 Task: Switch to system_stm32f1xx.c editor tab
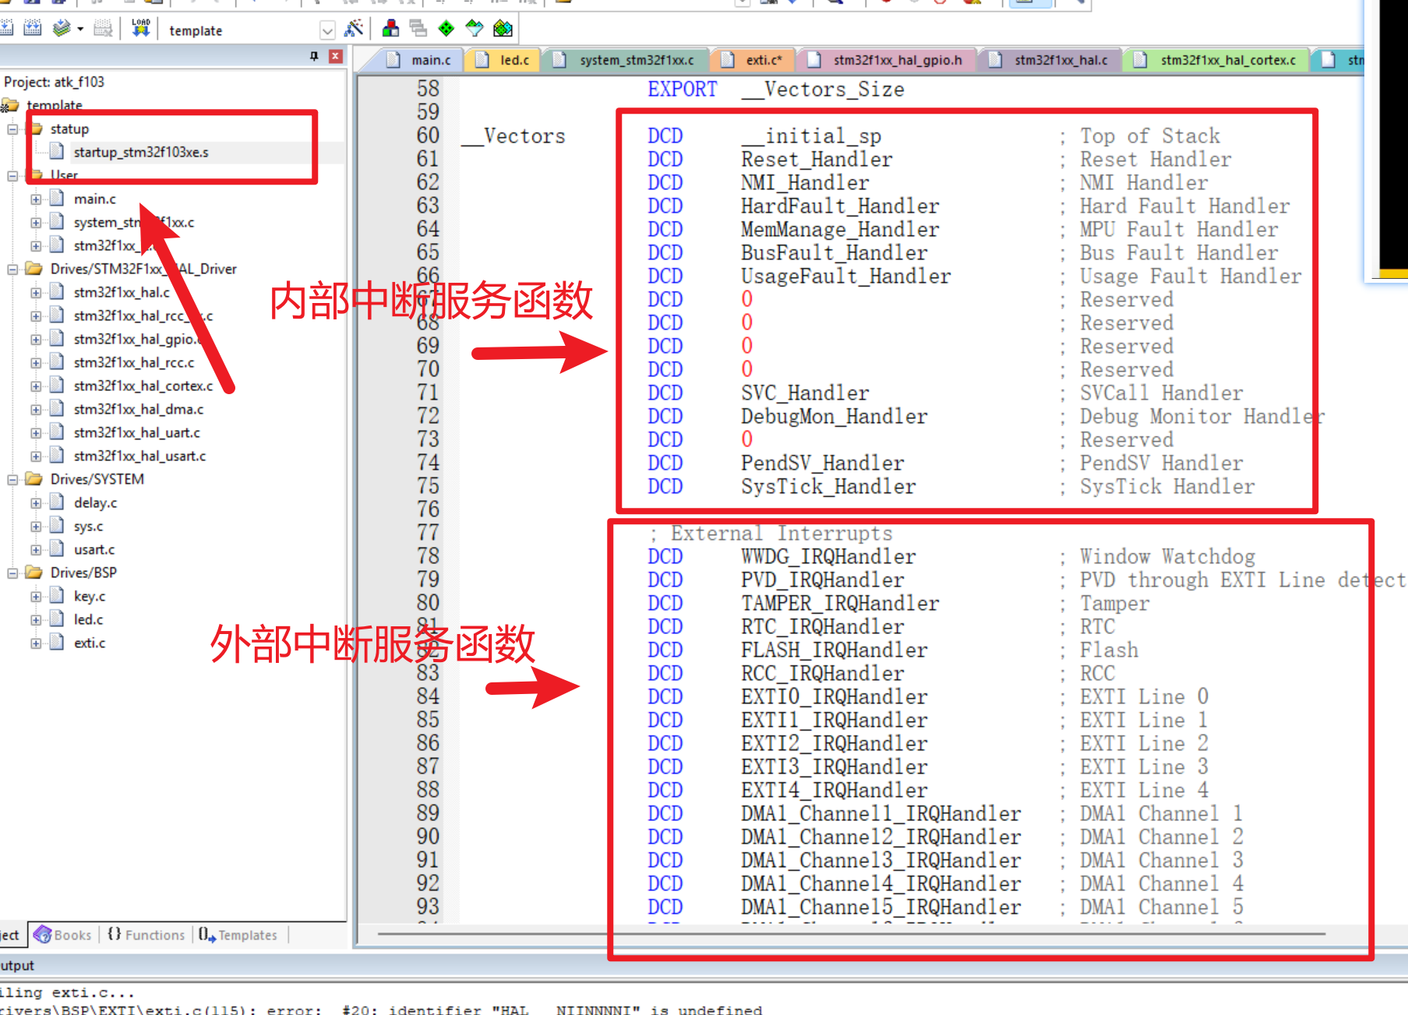626,60
